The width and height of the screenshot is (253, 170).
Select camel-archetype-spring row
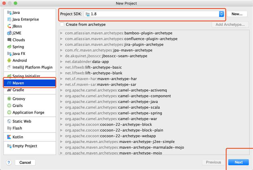(154, 113)
